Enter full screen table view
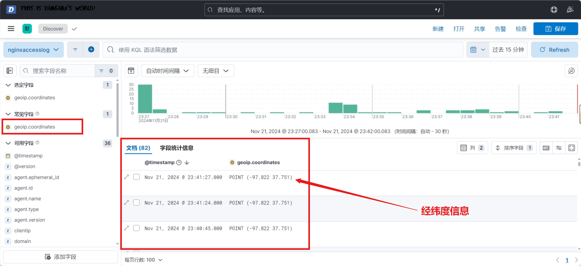 point(572,148)
